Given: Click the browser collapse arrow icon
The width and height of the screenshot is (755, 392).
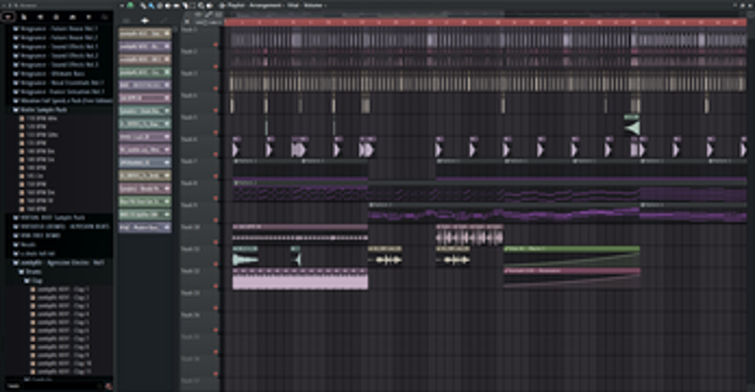Looking at the screenshot, I should point(7,18).
